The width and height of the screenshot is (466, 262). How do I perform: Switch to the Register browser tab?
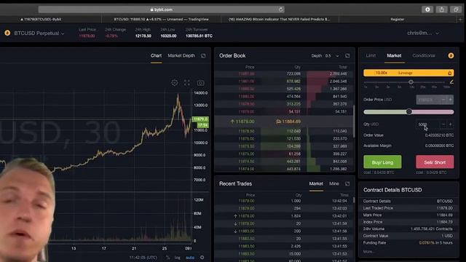coord(398,20)
